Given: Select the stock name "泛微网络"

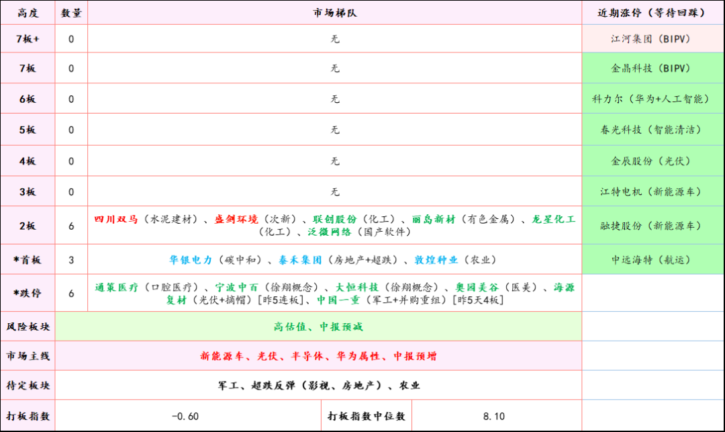Looking at the screenshot, I should coord(330,232).
